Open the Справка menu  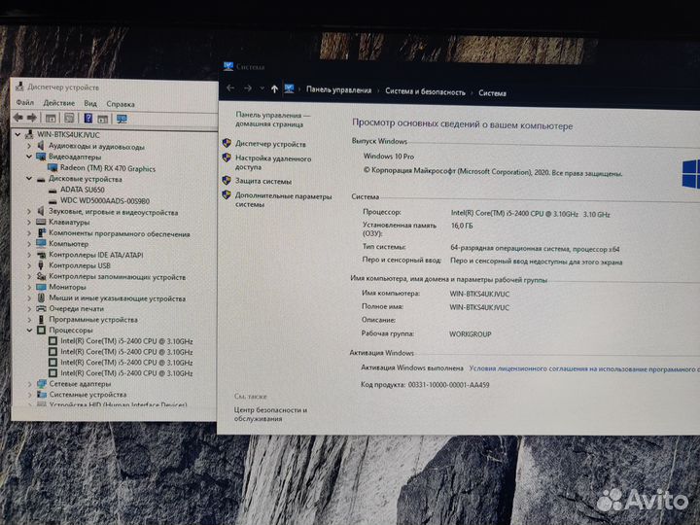click(x=121, y=104)
